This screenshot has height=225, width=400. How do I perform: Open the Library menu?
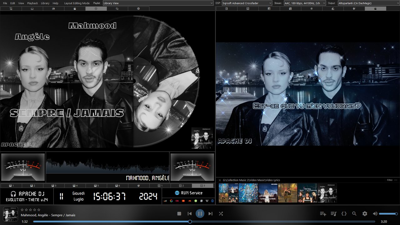coord(45,3)
